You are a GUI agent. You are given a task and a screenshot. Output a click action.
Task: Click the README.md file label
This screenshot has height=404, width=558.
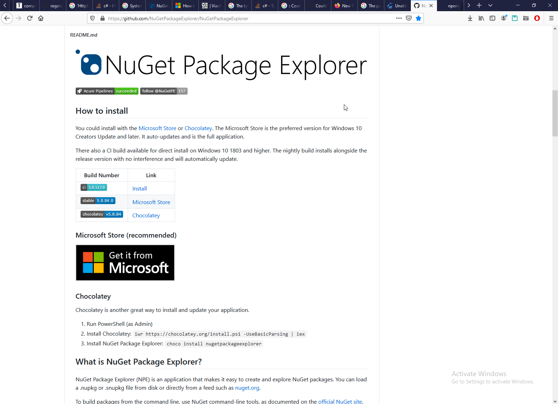[x=84, y=35]
